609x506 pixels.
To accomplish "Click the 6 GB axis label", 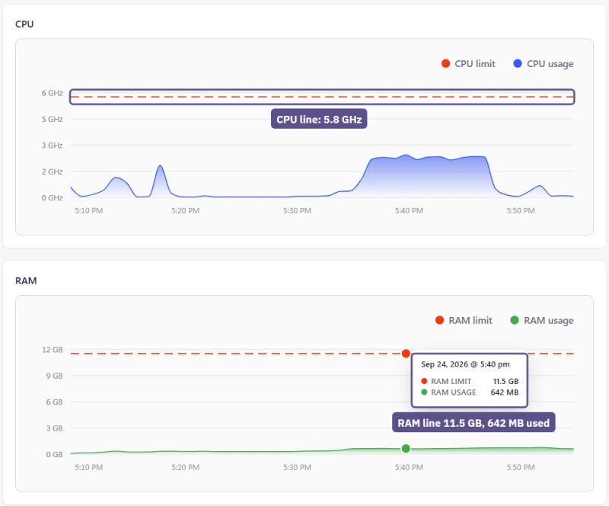I will (54, 402).
